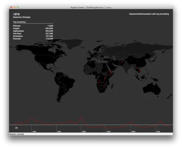Click the 2000 tick on the timeline
The image size is (182, 148).
click(x=133, y=132)
